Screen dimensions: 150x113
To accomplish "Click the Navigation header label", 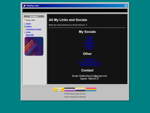I will tap(34, 16).
